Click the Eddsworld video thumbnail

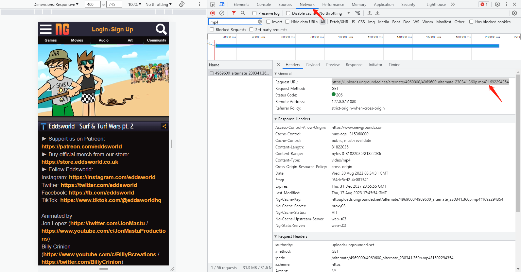click(x=104, y=80)
